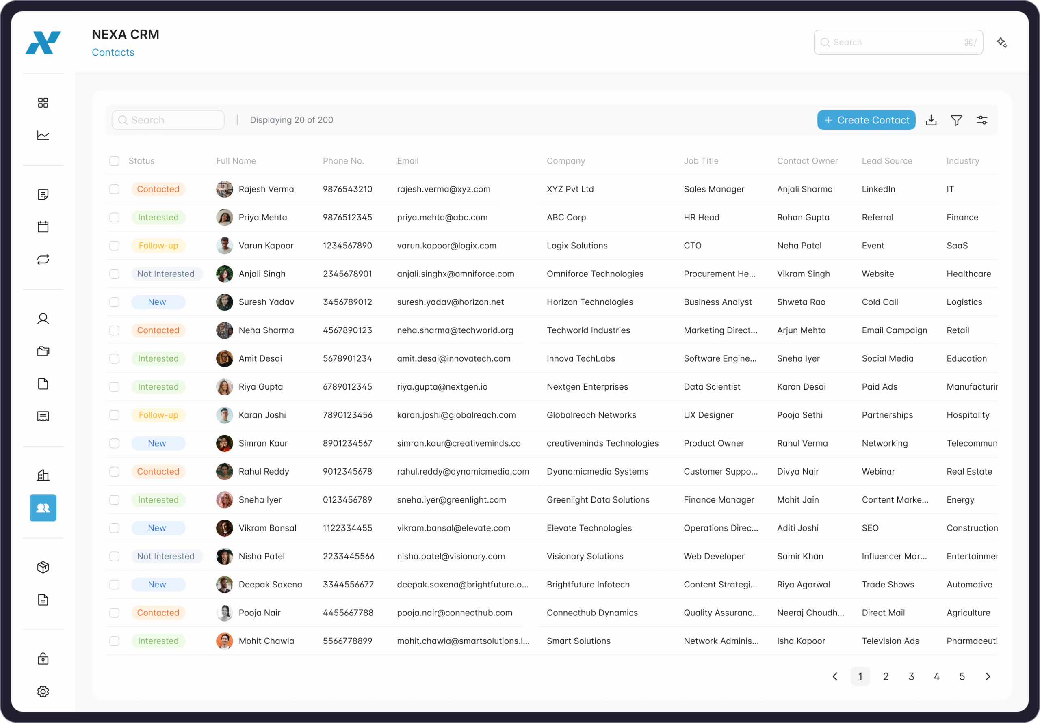The image size is (1040, 723).
Task: Open the AI assistant sparkle icon
Action: click(x=1002, y=42)
